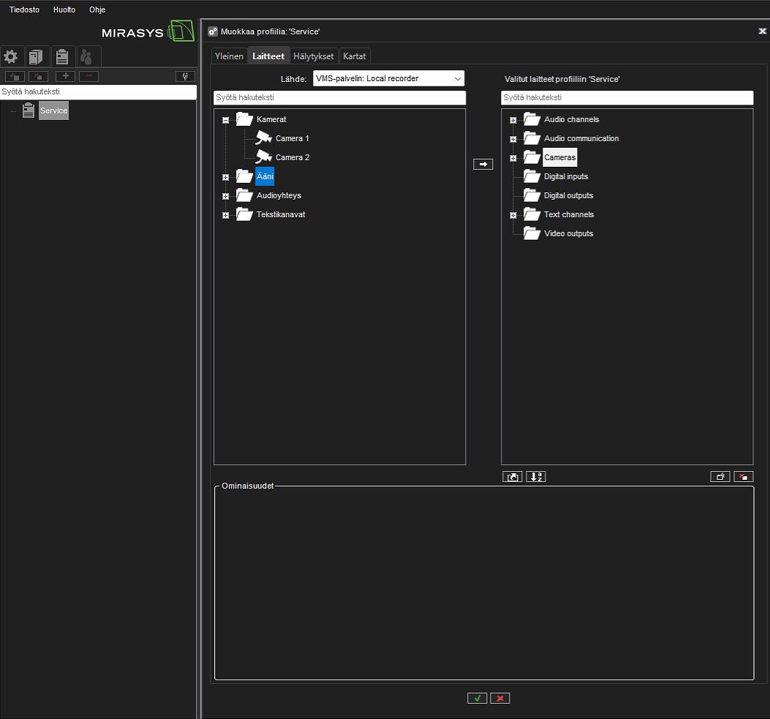This screenshot has height=719, width=770.
Task: Click the wrench tool icon in left panel
Action: (x=185, y=76)
